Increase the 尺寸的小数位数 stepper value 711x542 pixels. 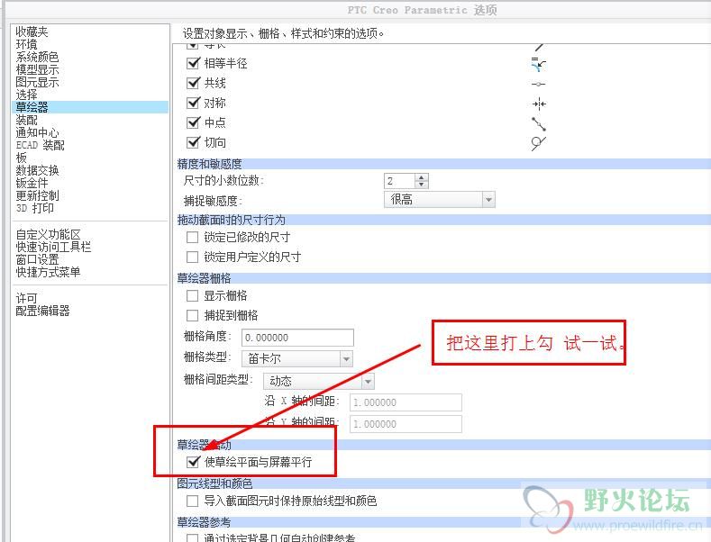tap(422, 177)
